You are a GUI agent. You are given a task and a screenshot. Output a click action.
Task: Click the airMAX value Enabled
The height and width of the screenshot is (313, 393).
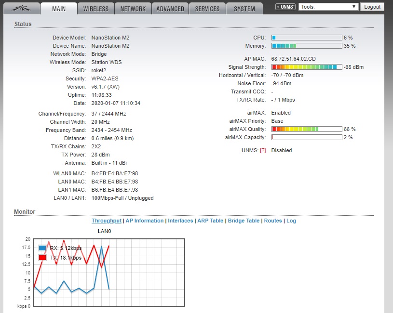coord(281,113)
